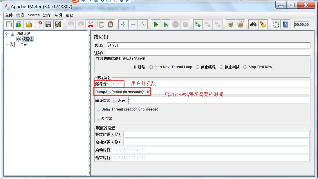
Task: Click the Close test plan icon
Action: [x=39, y=25]
